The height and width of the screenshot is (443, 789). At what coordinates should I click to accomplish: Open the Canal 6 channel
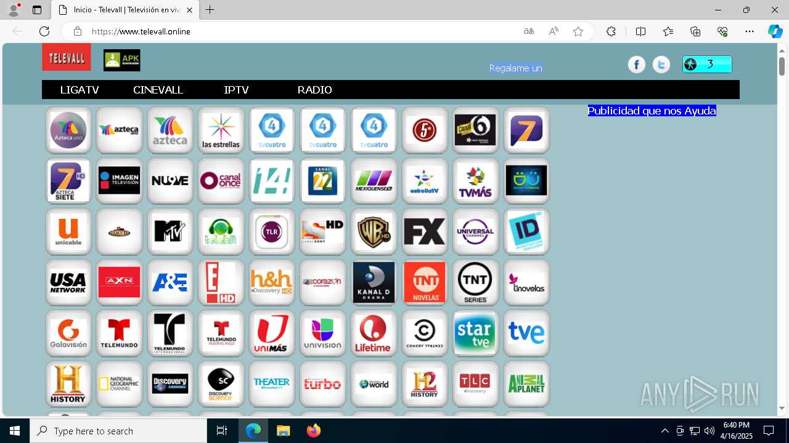[475, 130]
